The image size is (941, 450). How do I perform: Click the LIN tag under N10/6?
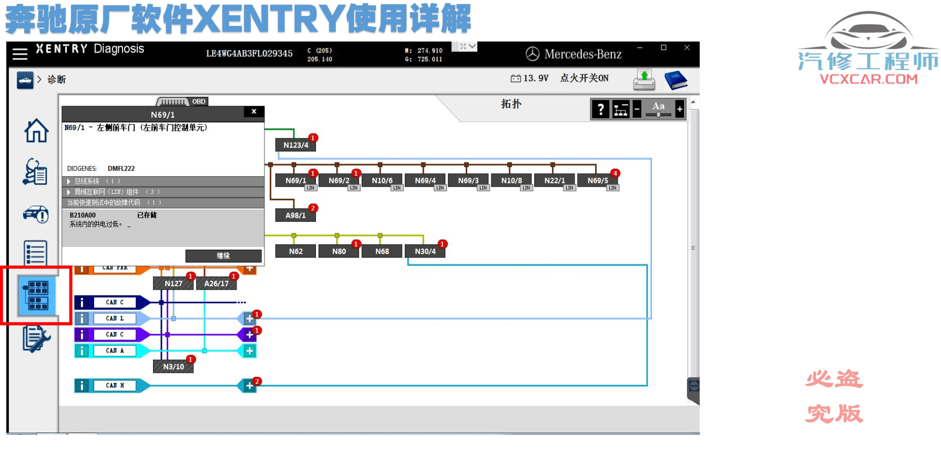[x=397, y=188]
